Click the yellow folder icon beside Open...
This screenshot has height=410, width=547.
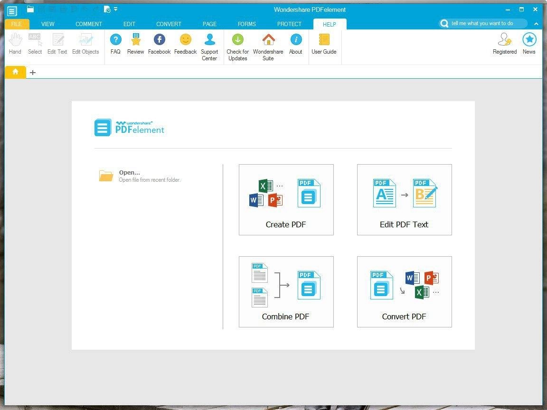click(106, 176)
